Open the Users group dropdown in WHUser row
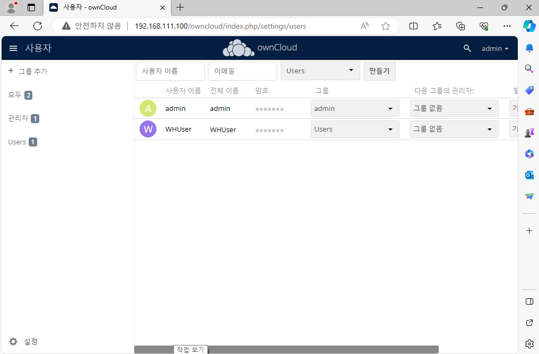This screenshot has width=539, height=354. 355,129
